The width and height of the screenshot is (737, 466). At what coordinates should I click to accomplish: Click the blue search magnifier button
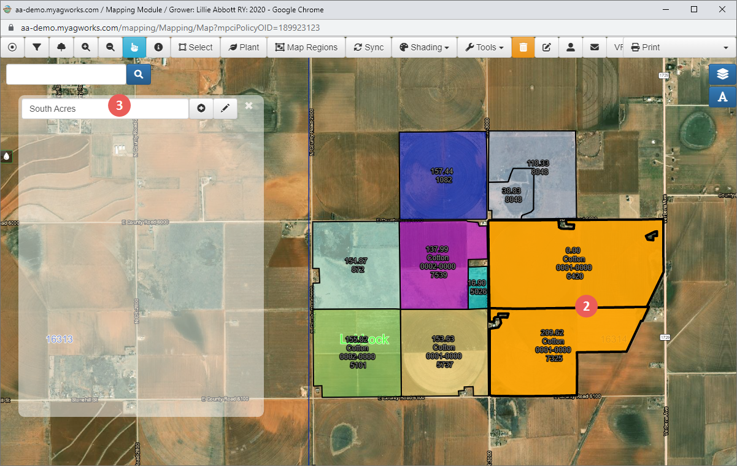pos(139,74)
